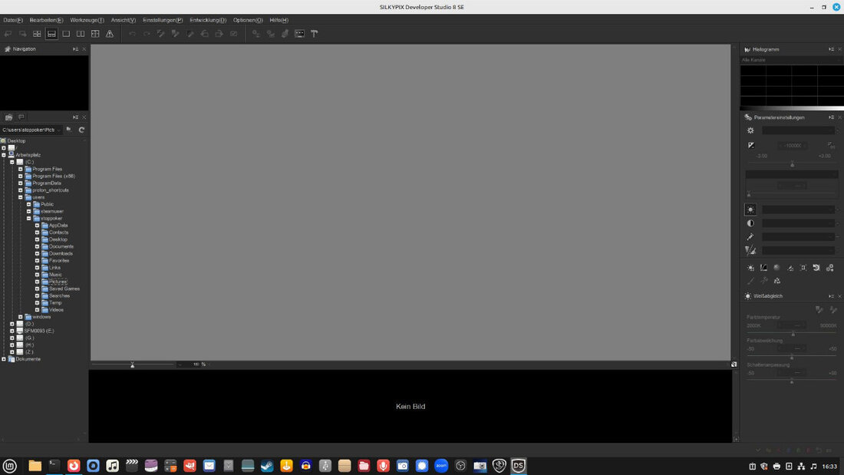Screen dimensions: 844x475
Task: Click the warning triangle icon in toolbar
Action: click(110, 34)
